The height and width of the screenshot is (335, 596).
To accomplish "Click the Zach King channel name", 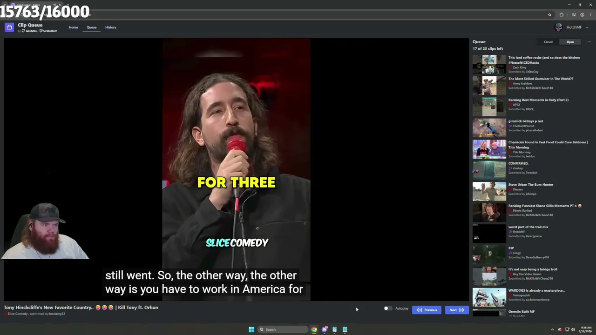I will 519,67.
